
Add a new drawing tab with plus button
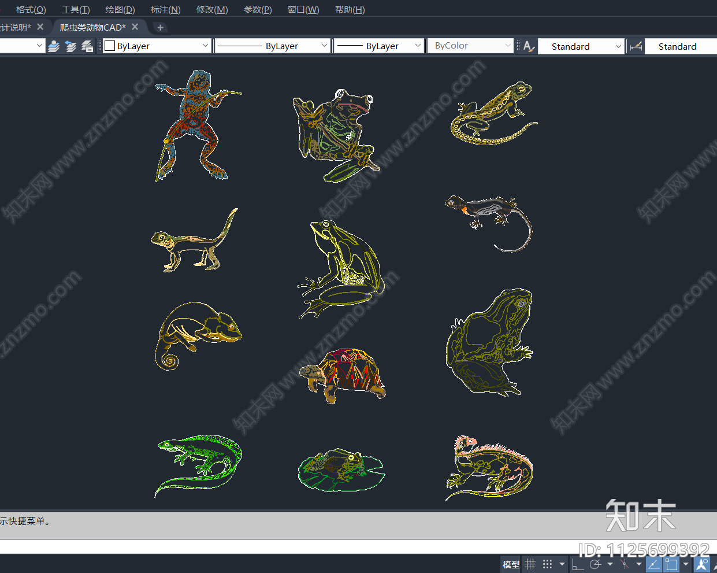(x=160, y=27)
